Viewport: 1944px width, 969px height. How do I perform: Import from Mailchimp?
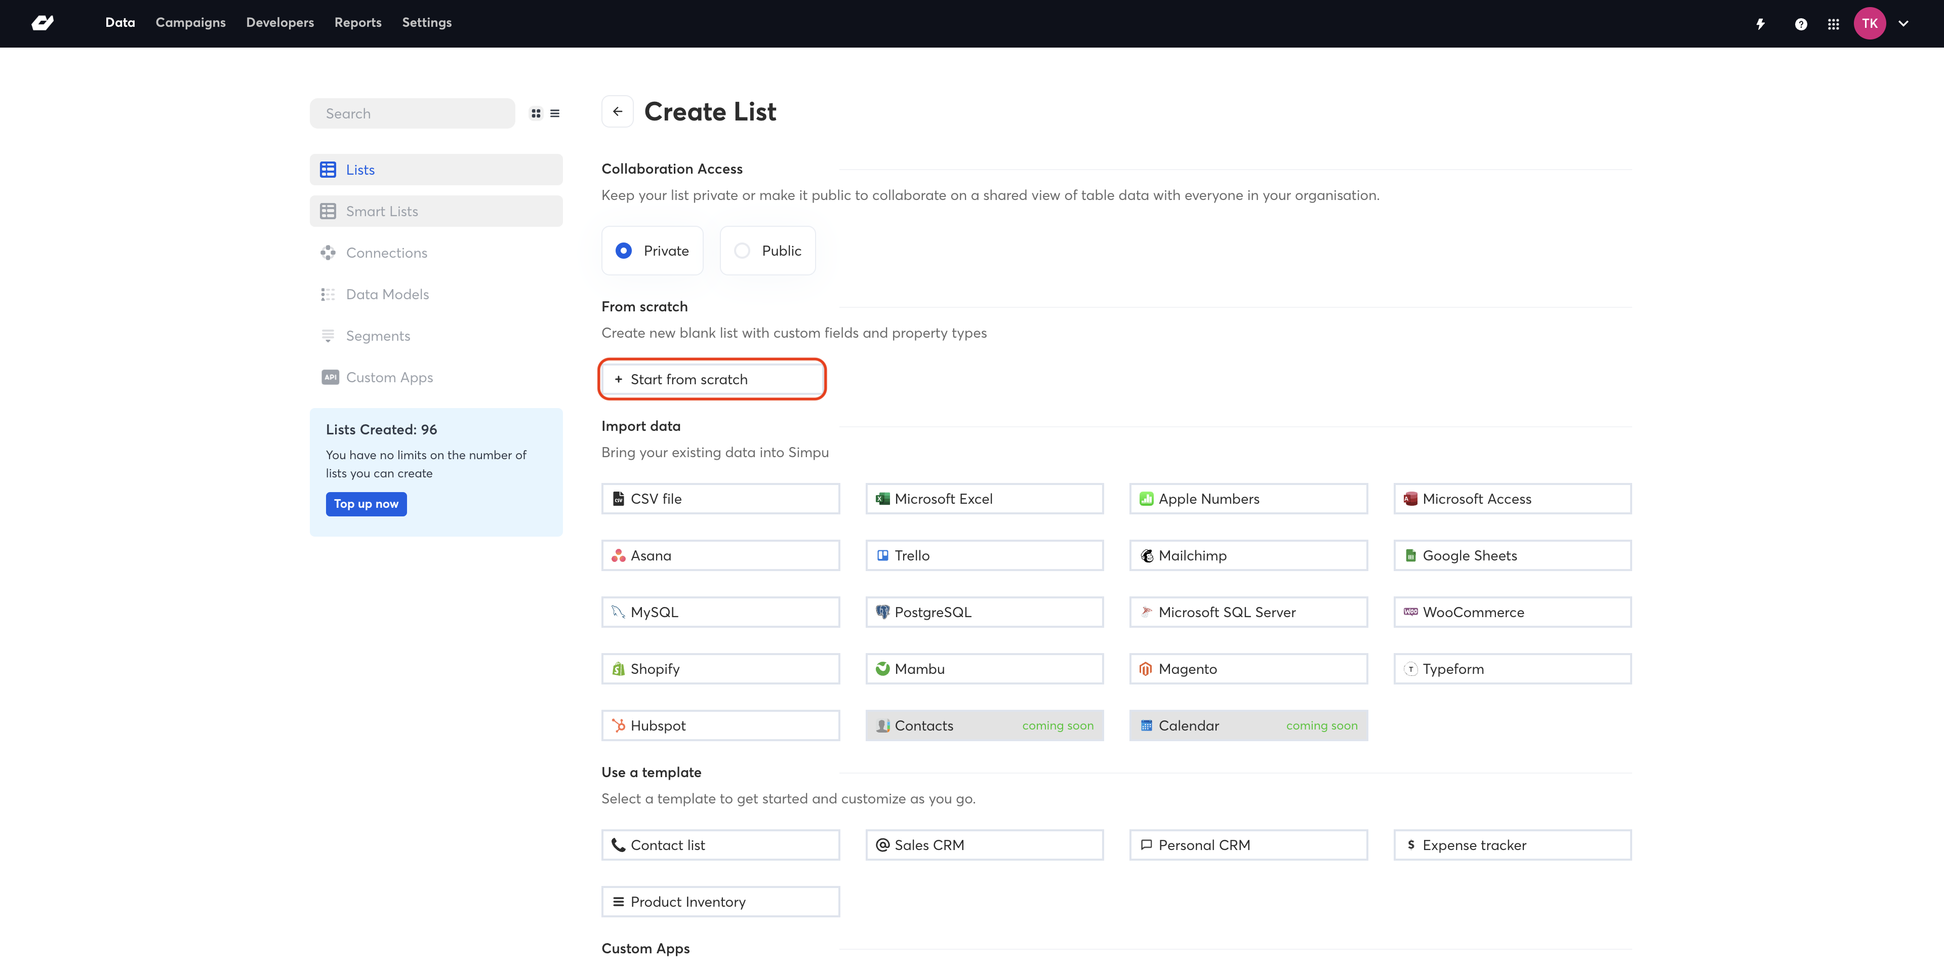click(x=1248, y=555)
